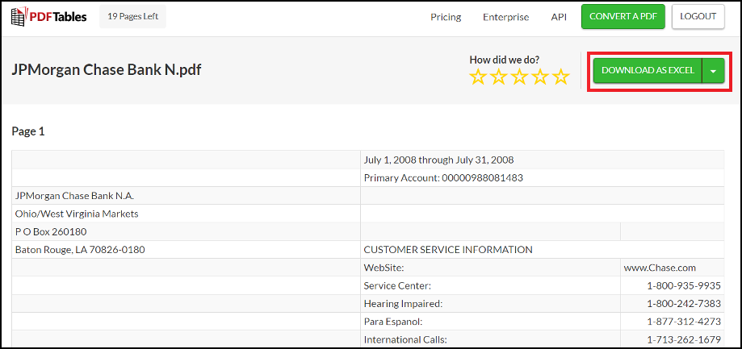Click the 19 Pages Left badge
Screen dimensions: 742x349
(x=132, y=17)
